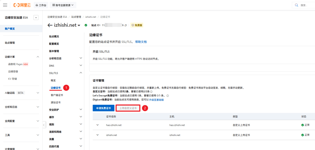The height and width of the screenshot is (150, 315).
Task: Click breadcrumb izhishi.net
Action: pos(91,17)
